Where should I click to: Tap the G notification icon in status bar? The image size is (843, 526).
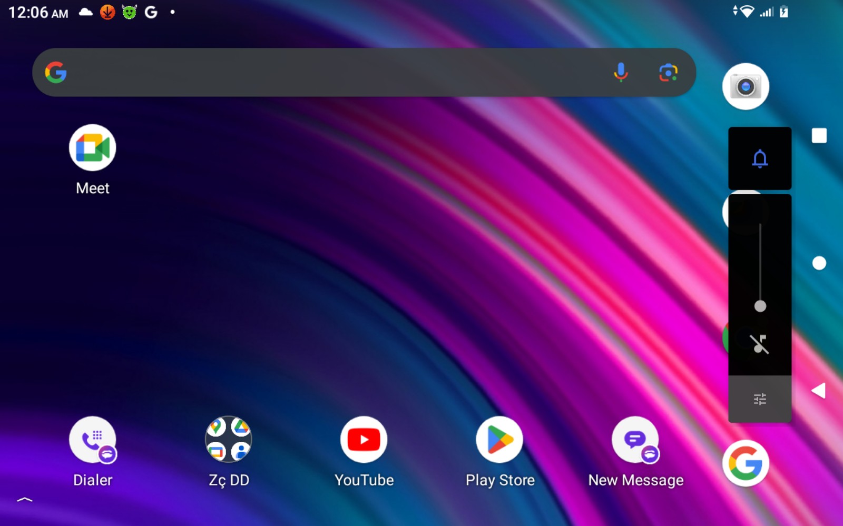pyautogui.click(x=151, y=12)
